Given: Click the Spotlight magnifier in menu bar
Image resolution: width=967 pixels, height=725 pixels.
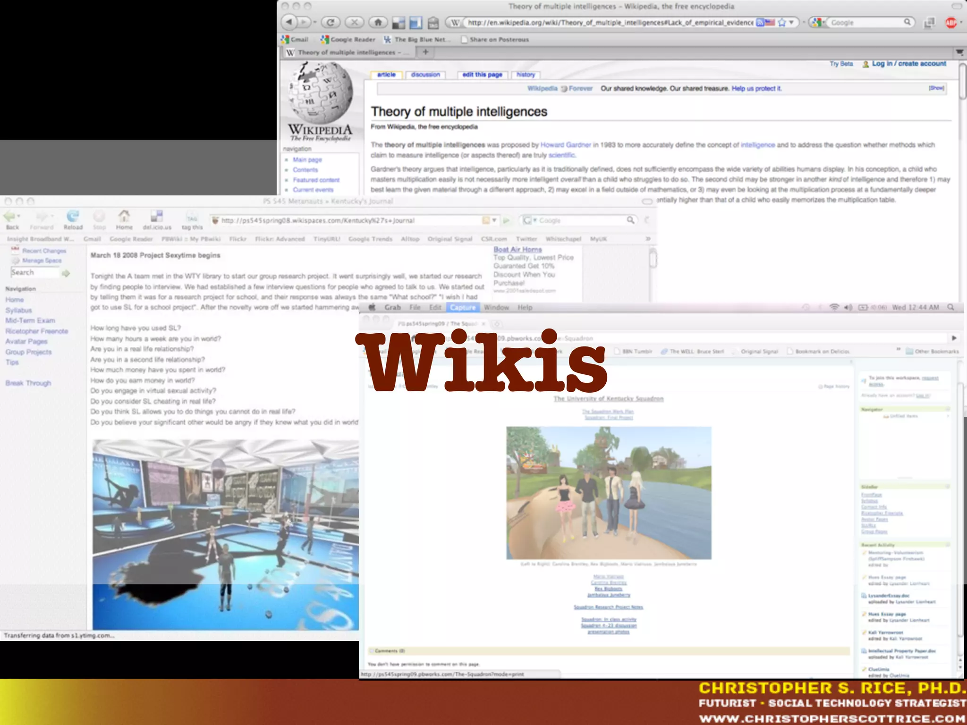Looking at the screenshot, I should [951, 307].
